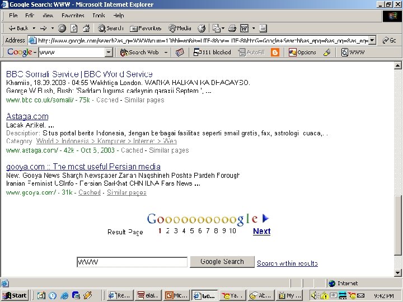
Task: Print the page with the printer icon
Action: pyautogui.click(x=232, y=29)
